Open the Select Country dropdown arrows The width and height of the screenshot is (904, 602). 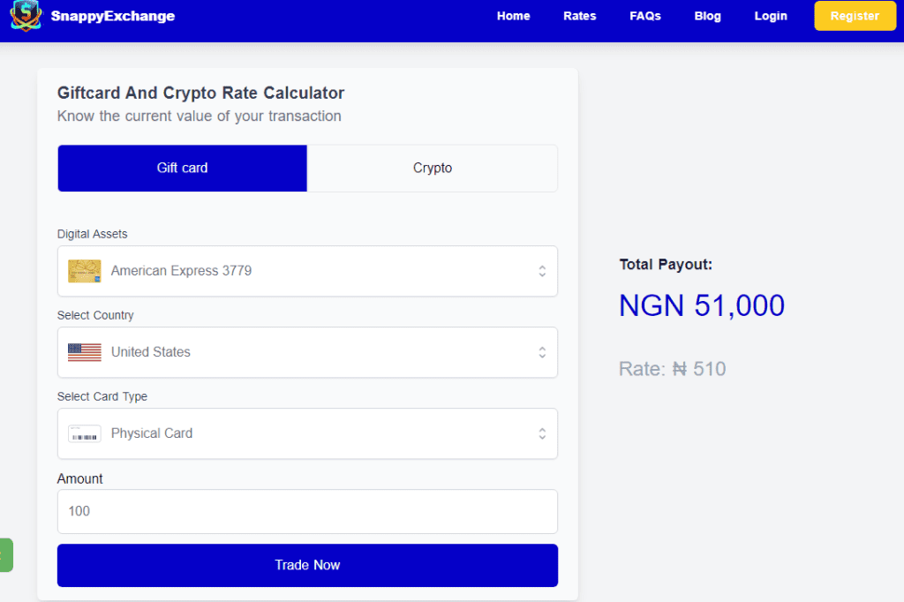tap(542, 352)
